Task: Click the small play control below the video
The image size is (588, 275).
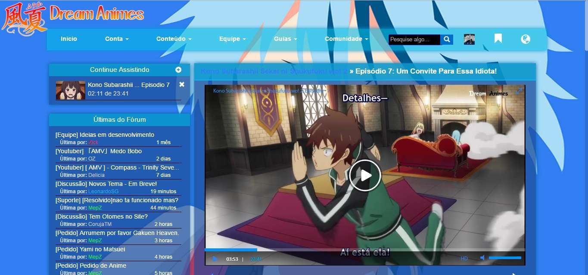Action: click(215, 259)
